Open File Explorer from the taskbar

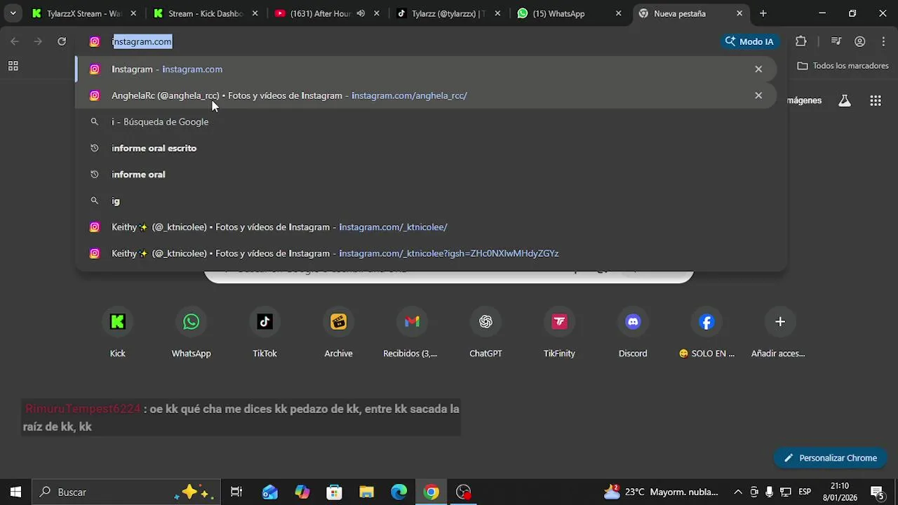click(x=366, y=492)
